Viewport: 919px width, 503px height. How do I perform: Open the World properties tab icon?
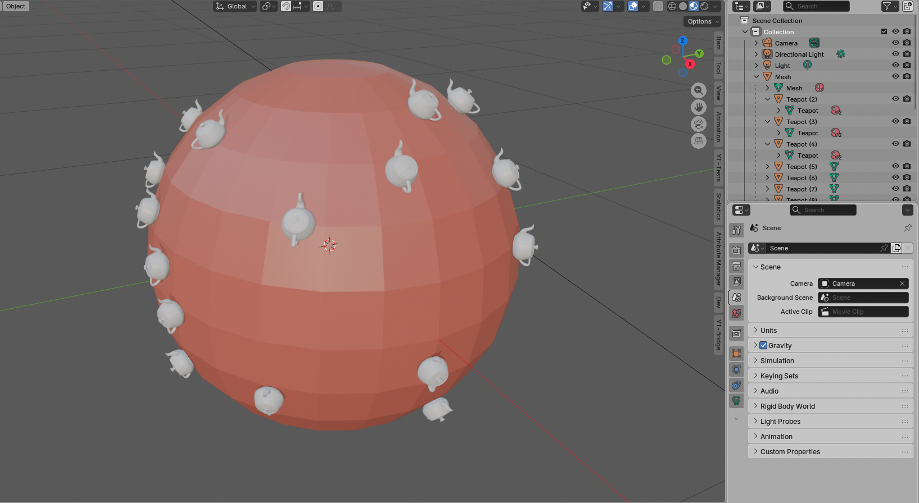(x=736, y=313)
